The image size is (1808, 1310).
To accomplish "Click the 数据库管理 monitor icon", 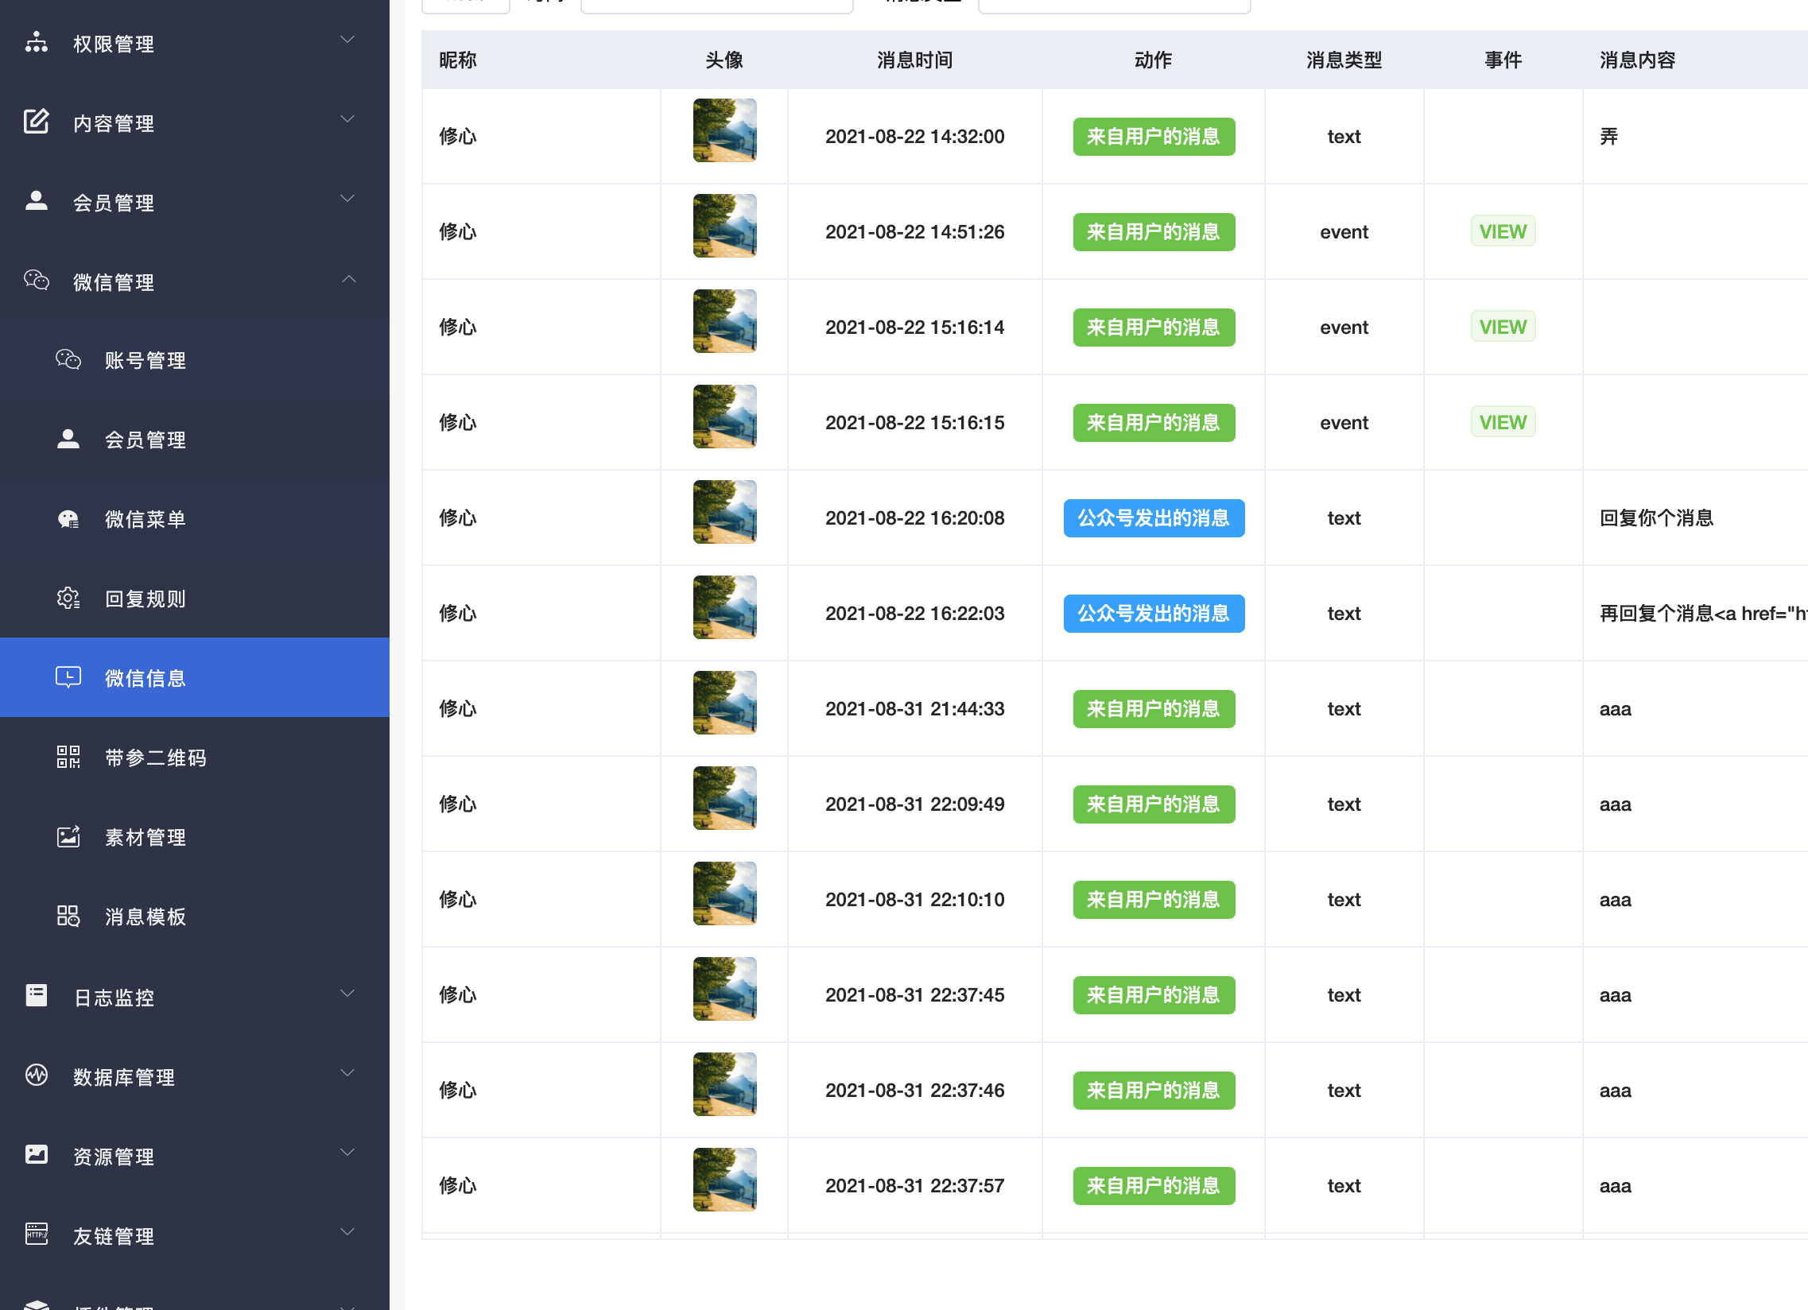I will [x=36, y=1076].
